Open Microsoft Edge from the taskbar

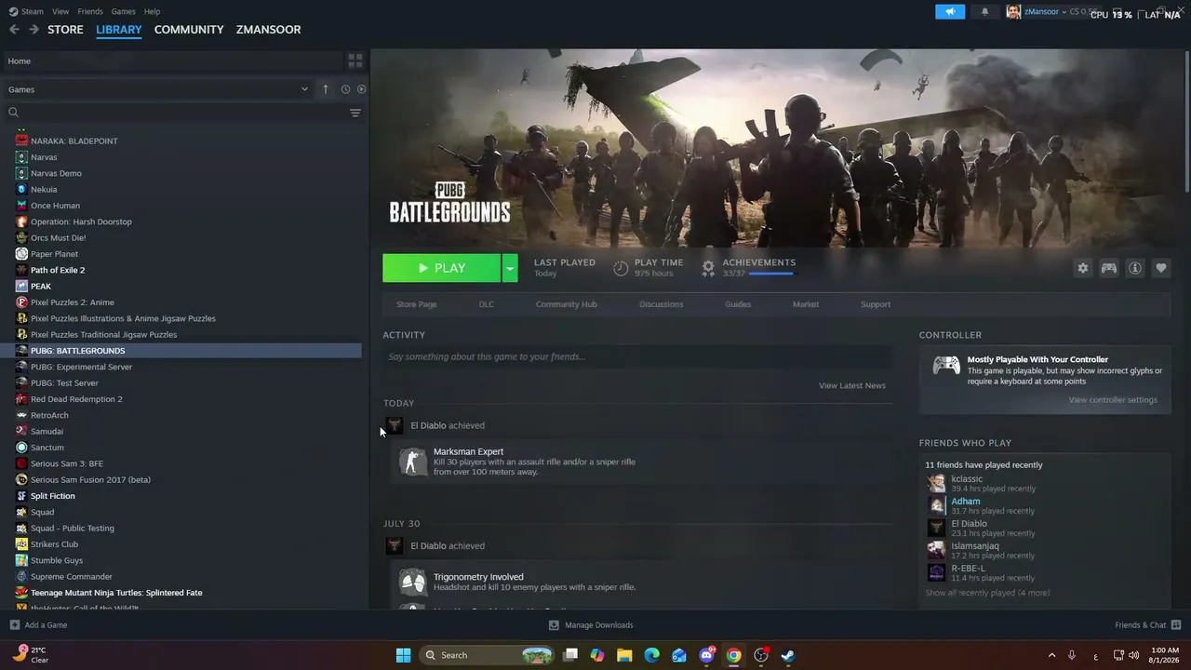click(x=651, y=655)
